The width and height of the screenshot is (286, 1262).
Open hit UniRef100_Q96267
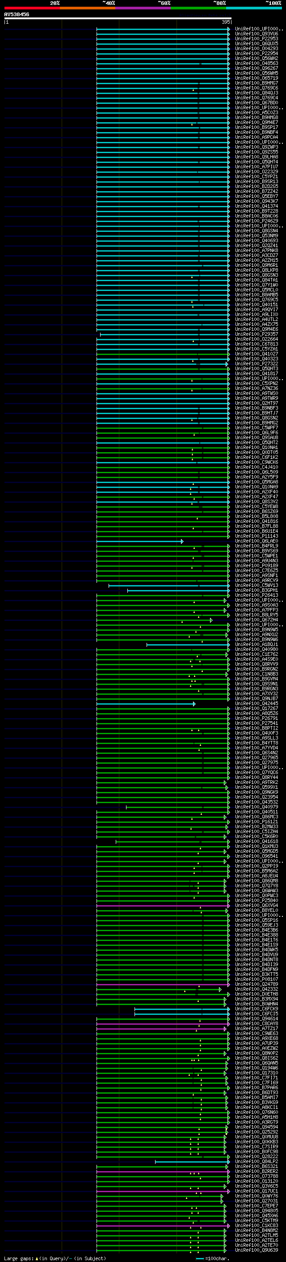click(257, 68)
